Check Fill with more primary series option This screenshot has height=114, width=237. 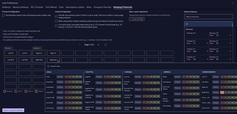click(x=56, y=16)
